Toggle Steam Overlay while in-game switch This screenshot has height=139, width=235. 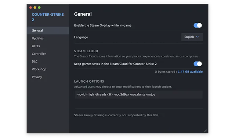[x=198, y=25]
